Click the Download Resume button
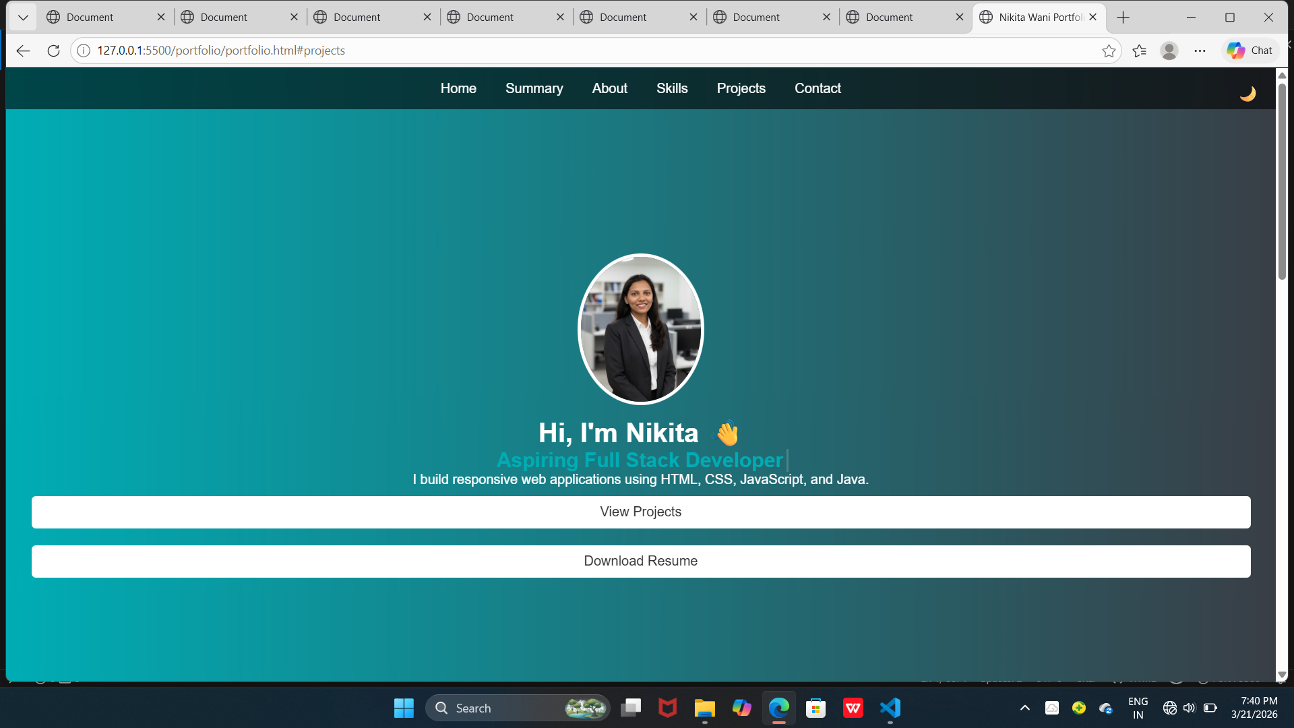Viewport: 1294px width, 728px height. click(x=641, y=562)
